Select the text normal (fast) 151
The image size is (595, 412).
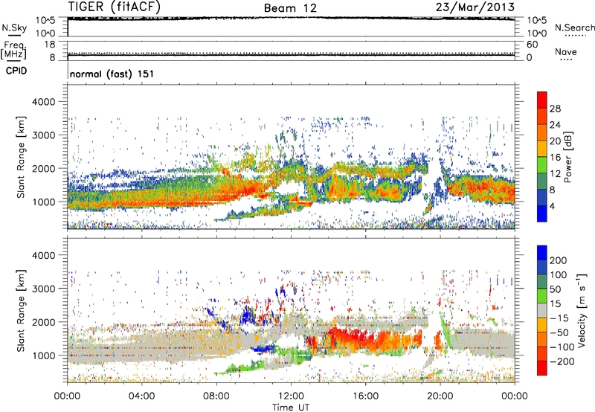[x=112, y=74]
